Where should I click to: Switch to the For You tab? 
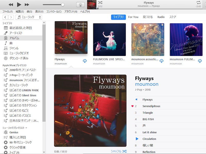click(133, 17)
